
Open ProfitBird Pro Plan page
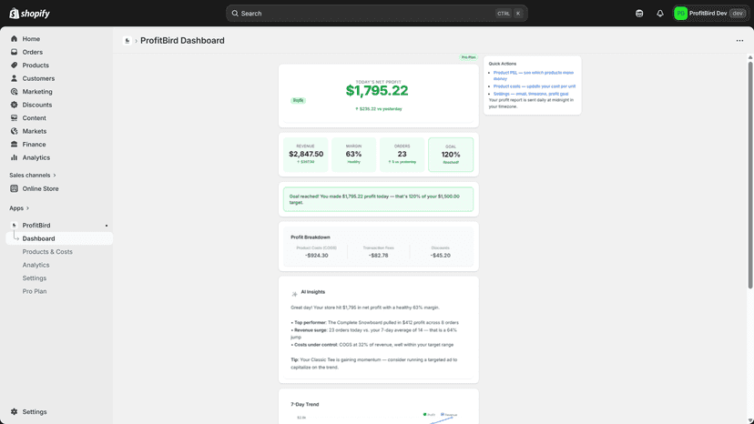tap(34, 291)
